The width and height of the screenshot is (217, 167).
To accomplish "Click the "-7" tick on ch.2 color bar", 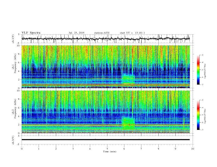I will [202, 130].
